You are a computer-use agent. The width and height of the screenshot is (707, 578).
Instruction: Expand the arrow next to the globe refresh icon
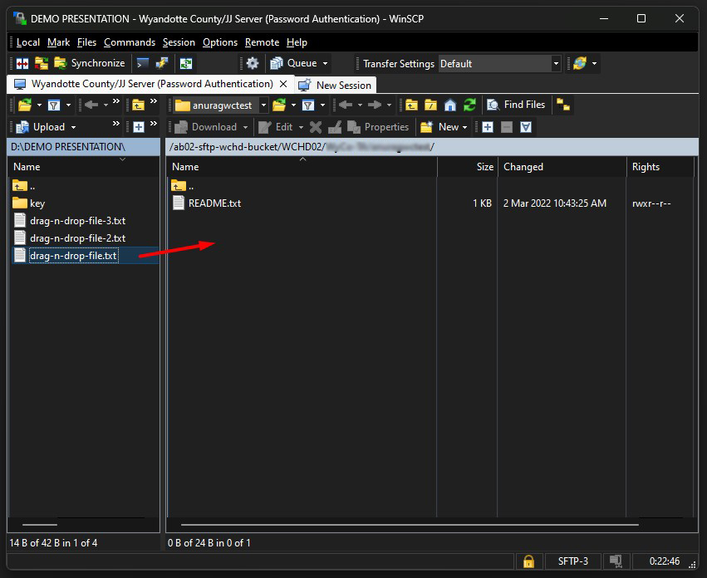click(594, 64)
